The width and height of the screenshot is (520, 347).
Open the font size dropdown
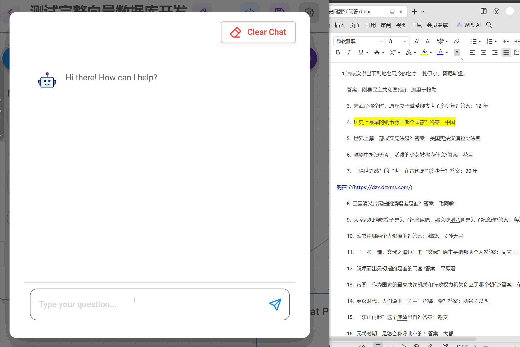click(405, 41)
